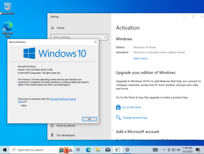Click the search magnifier in Find a setting
The image size is (204, 154).
(x=105, y=37)
